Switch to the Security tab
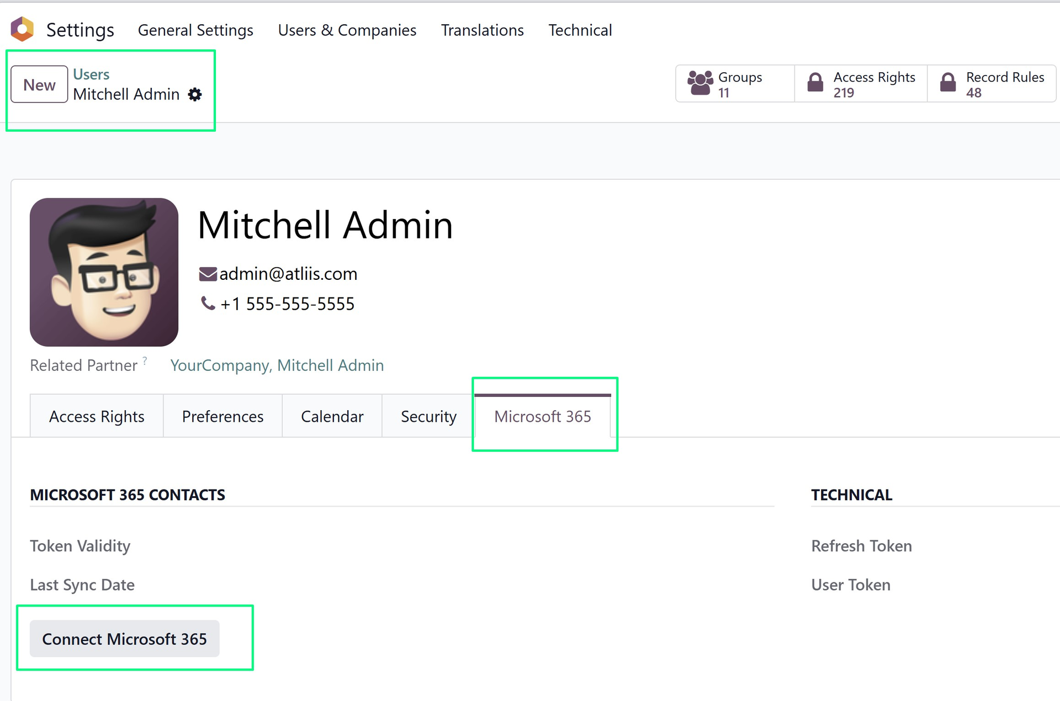Viewport: 1060px width, 701px height. point(428,416)
